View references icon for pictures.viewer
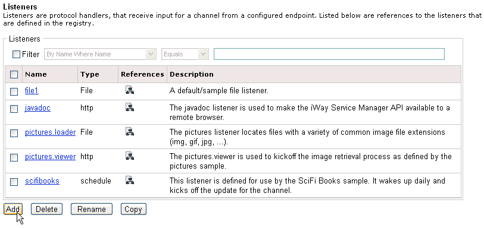484x228 pixels. 130,156
